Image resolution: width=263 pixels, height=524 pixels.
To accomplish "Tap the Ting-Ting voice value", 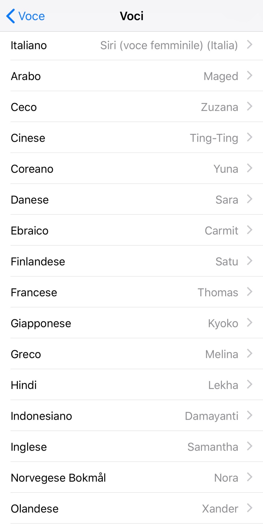I will (x=214, y=138).
